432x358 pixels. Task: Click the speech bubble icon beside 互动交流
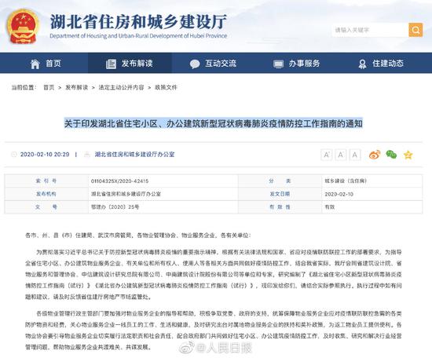pos(195,64)
